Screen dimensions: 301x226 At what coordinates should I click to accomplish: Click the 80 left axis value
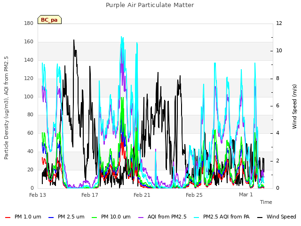30,115
